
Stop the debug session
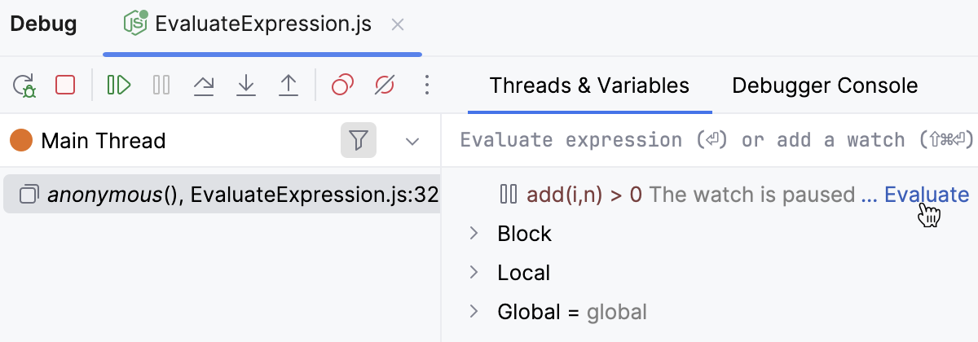point(65,85)
